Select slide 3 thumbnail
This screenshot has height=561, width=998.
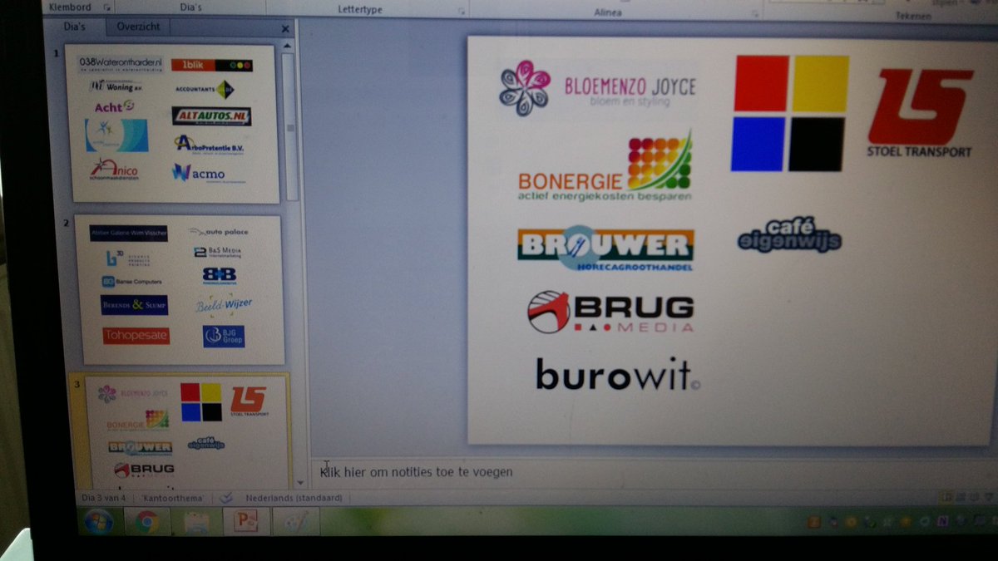pyautogui.click(x=185, y=431)
